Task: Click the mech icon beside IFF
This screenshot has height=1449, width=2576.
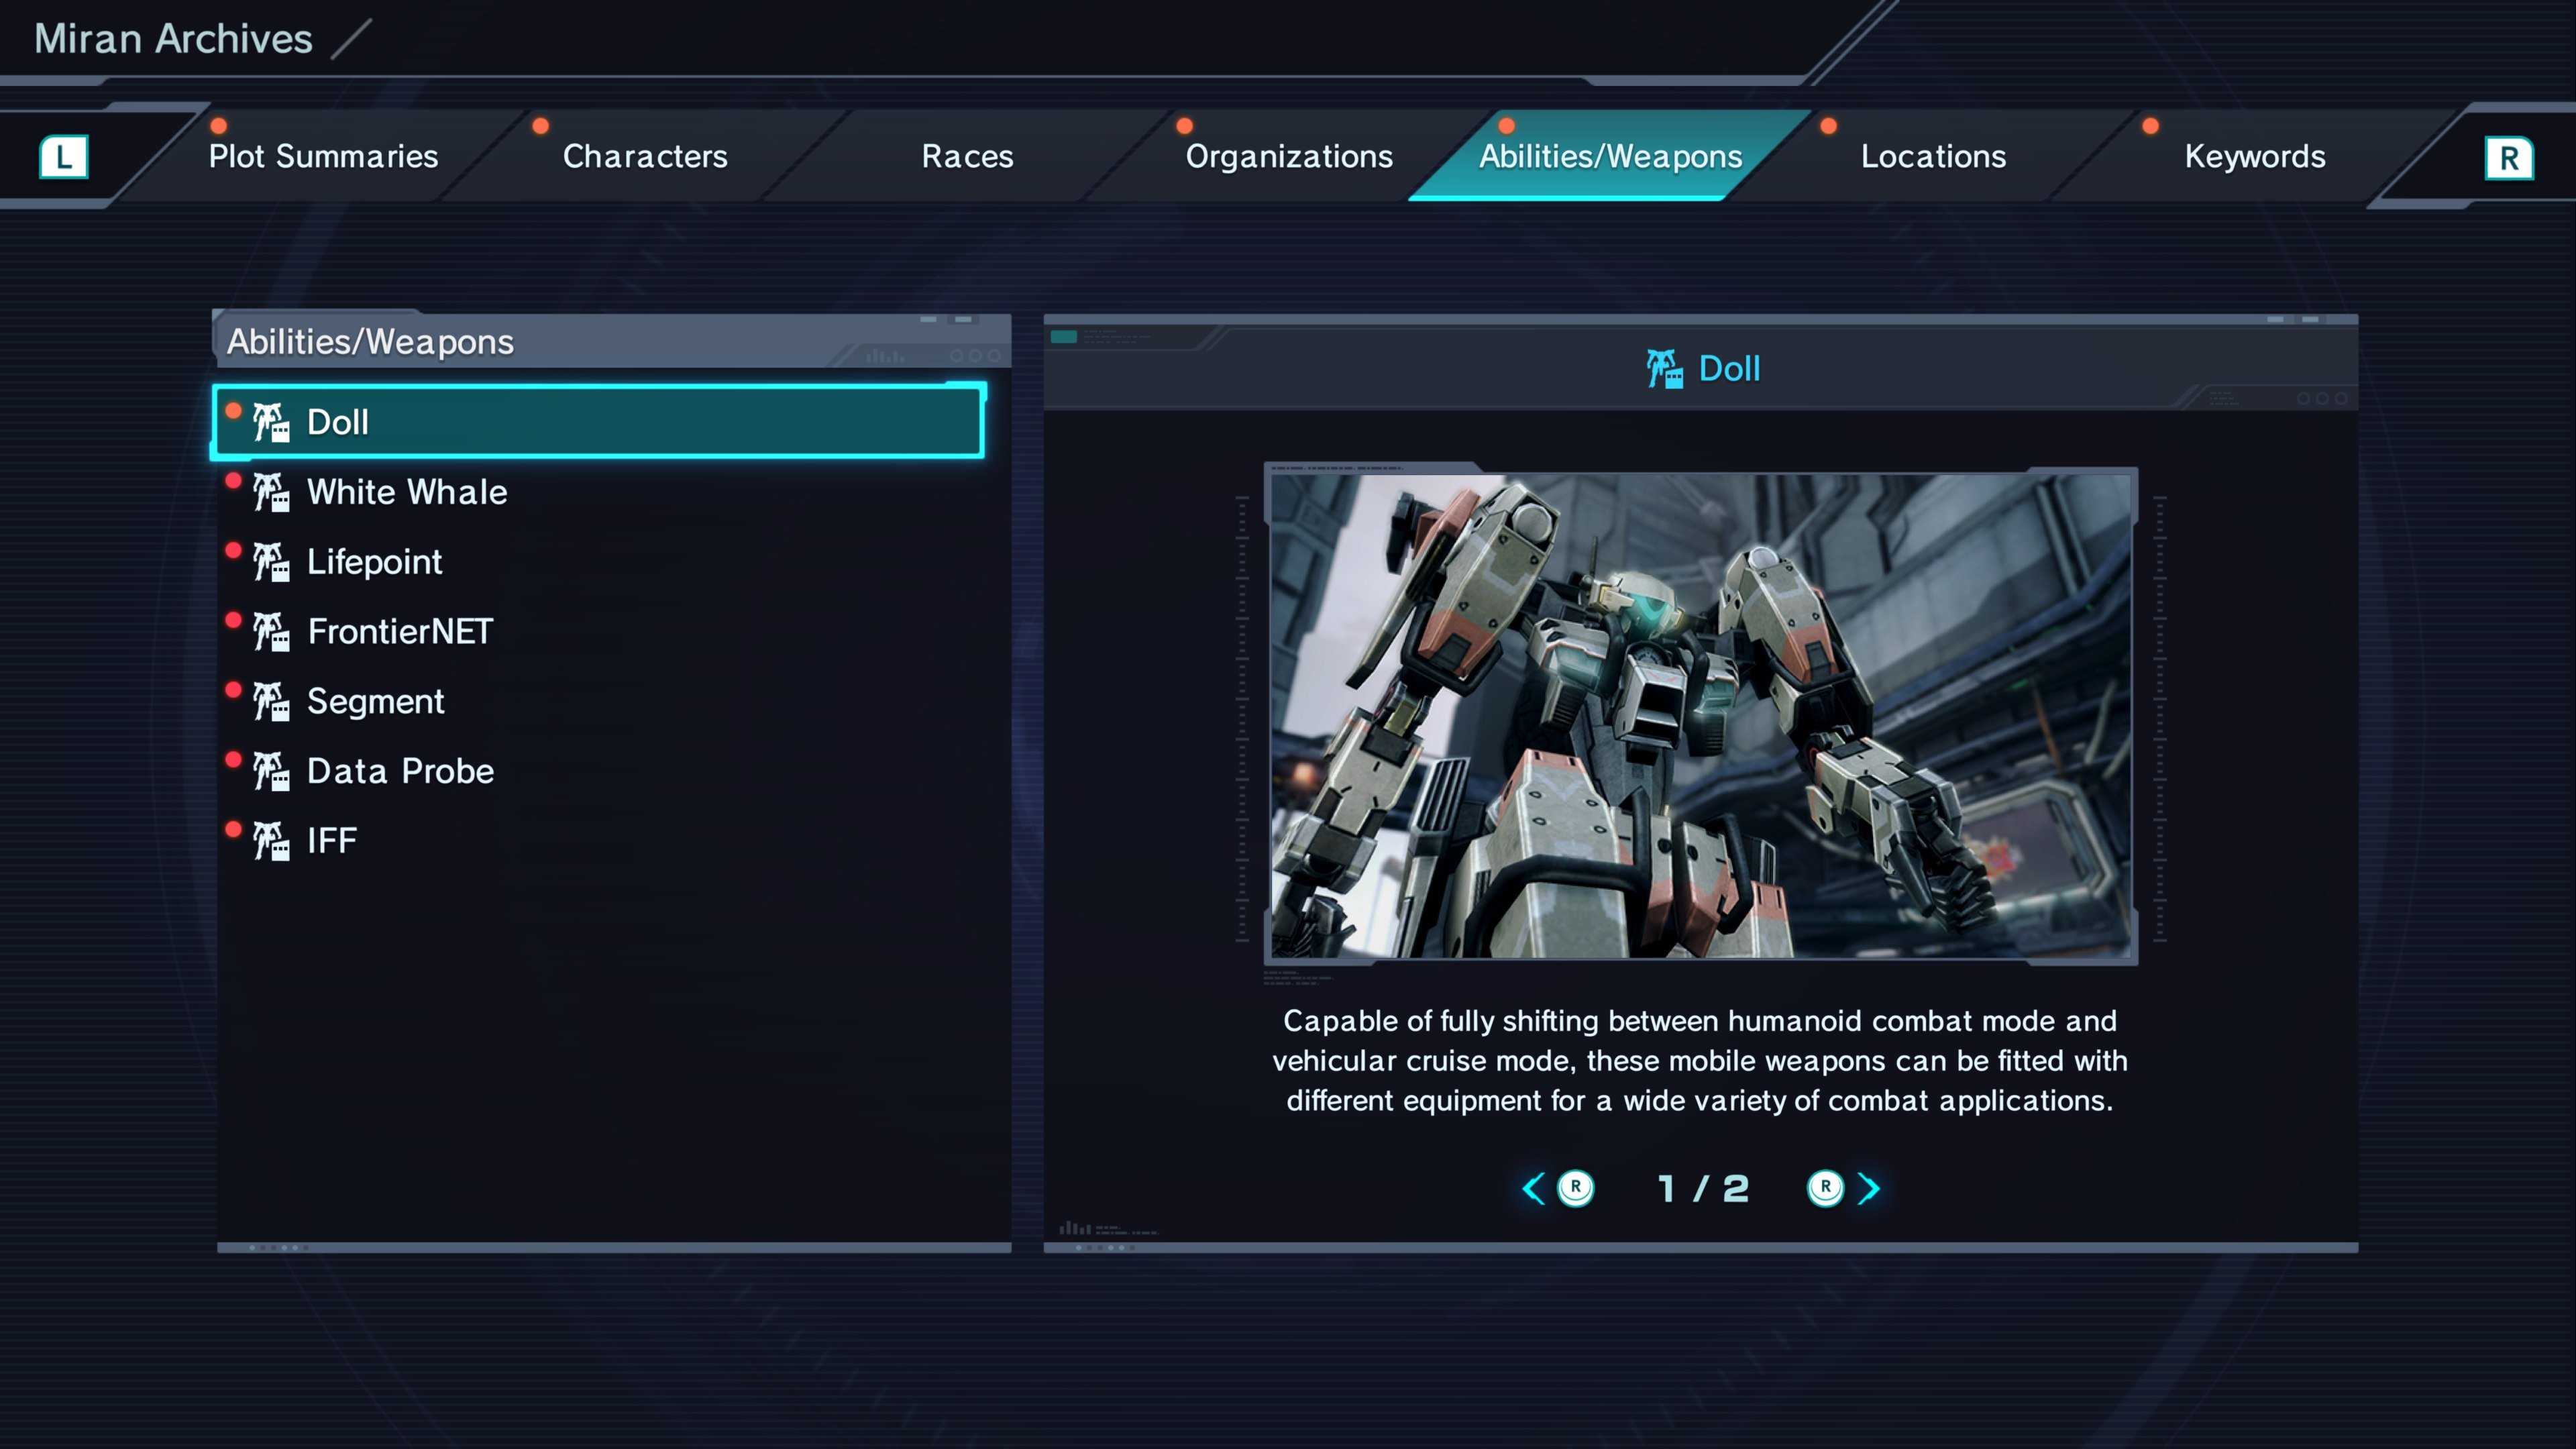Action: coord(271,841)
